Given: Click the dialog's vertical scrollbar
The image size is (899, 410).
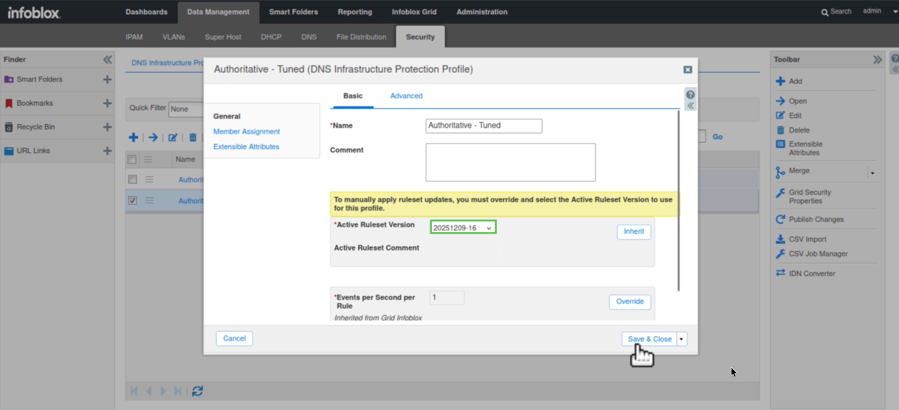Looking at the screenshot, I should pos(679,201).
